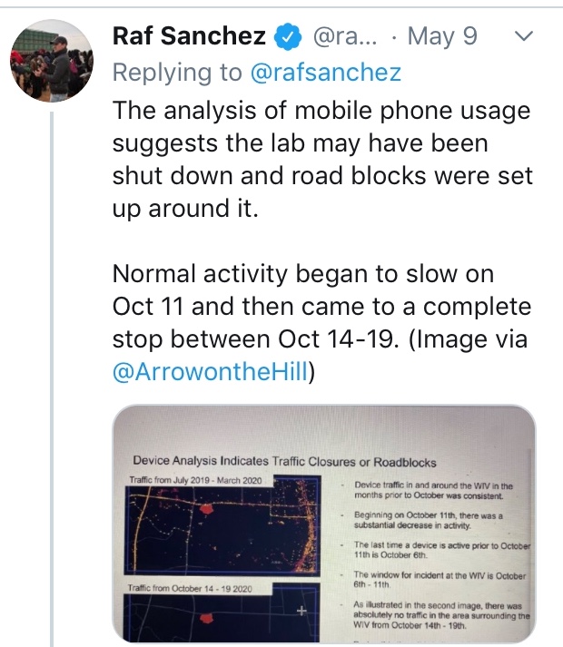Click the blue verified badge icon

tap(287, 36)
